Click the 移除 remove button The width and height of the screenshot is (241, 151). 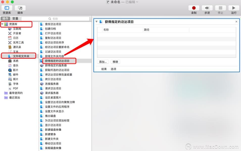(x=115, y=62)
